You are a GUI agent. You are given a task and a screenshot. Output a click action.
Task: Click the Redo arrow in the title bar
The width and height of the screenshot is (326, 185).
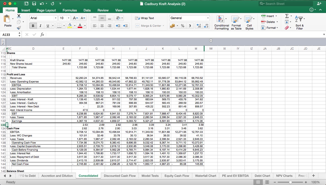tap(52, 4)
